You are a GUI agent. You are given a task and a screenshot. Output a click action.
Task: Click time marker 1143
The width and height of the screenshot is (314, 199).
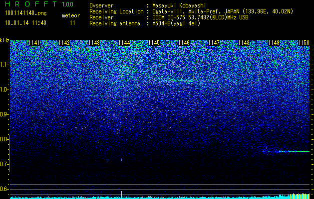coord(94,43)
